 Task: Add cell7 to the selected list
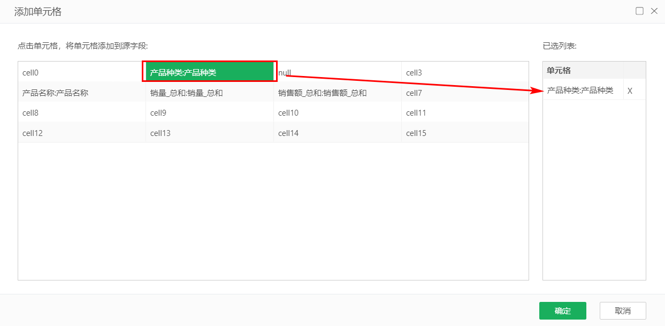click(464, 93)
